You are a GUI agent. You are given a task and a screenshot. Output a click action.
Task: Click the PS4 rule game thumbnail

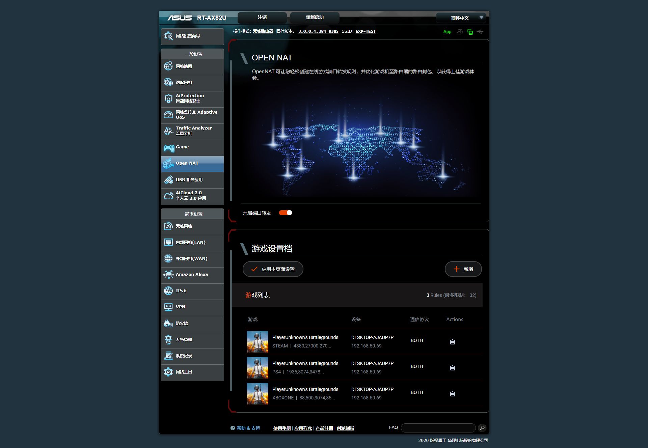pyautogui.click(x=258, y=368)
